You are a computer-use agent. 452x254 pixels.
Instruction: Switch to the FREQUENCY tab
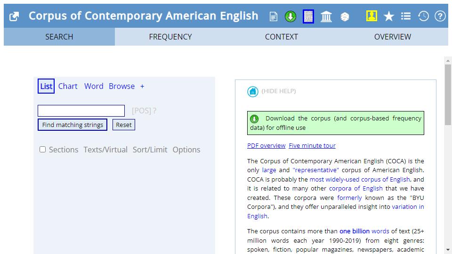[x=170, y=37]
